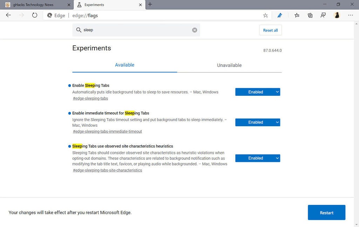Click the Reset all button
Image resolution: width=359 pixels, height=227 pixels.
tap(270, 30)
